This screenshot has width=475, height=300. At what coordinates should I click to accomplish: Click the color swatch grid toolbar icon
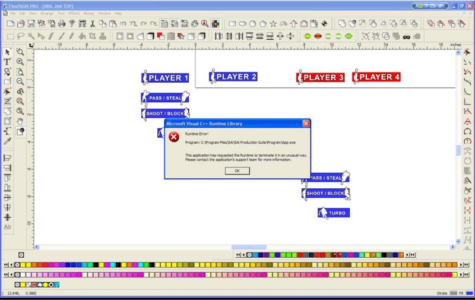(x=216, y=24)
